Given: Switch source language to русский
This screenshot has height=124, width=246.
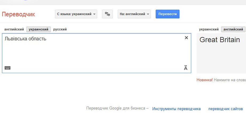Looking at the screenshot, I should (60, 29).
